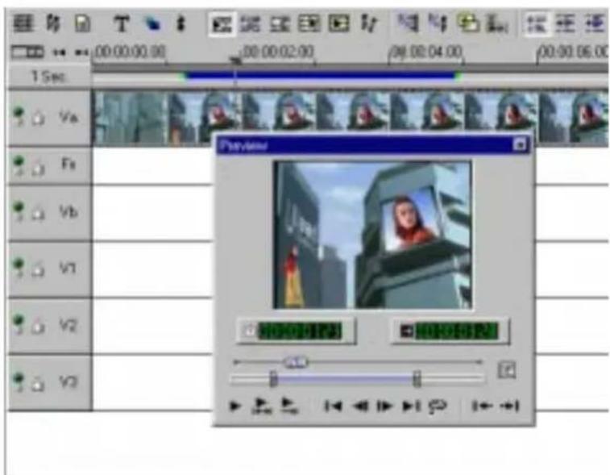
Task: Jump to end in Preview window
Action: coord(411,406)
